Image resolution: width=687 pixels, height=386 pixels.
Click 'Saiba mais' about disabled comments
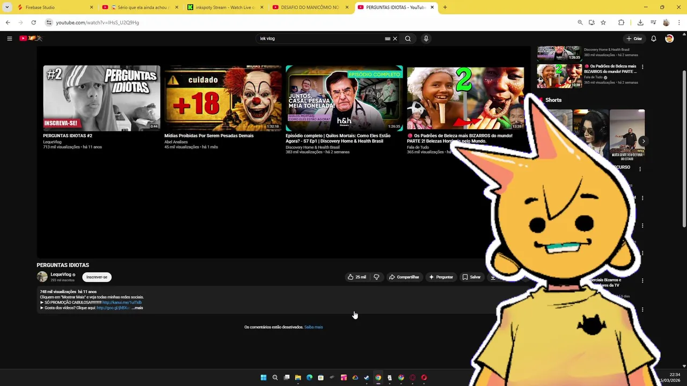(313, 327)
